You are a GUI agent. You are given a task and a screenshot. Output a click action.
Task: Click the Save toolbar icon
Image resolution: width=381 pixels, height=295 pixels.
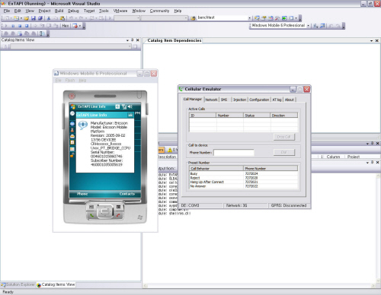34,18
